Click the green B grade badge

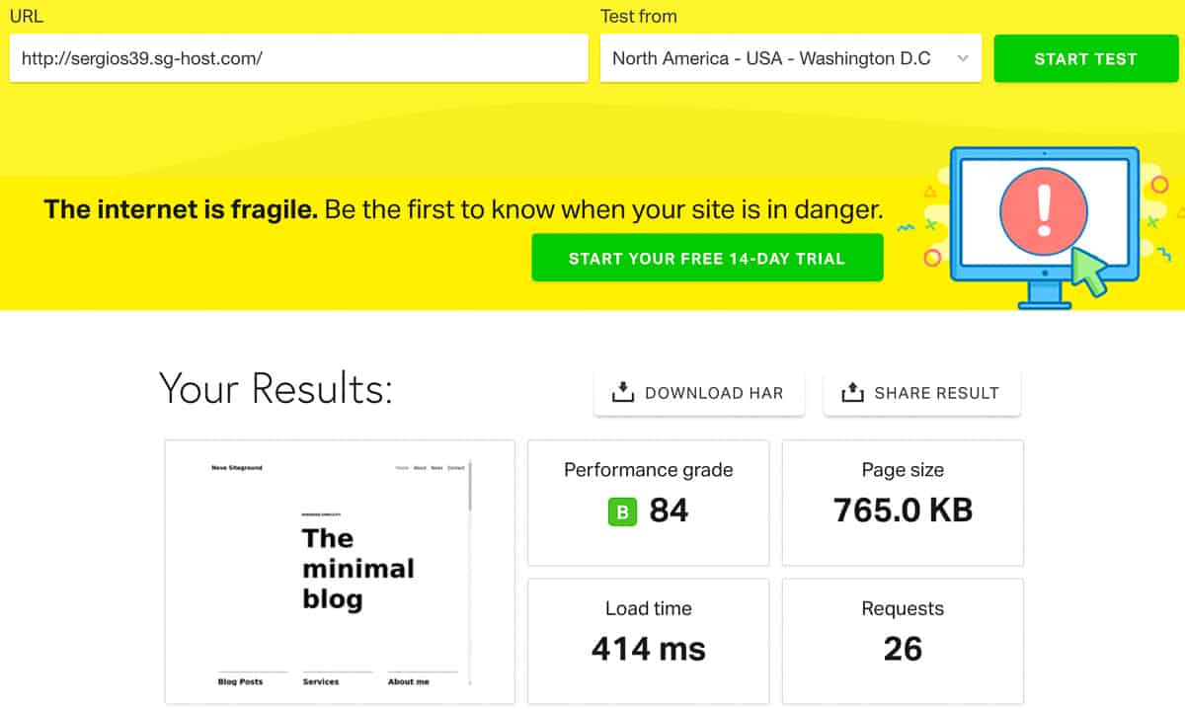click(622, 512)
